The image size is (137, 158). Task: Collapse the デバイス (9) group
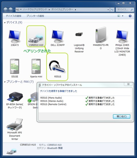coord(5,23)
